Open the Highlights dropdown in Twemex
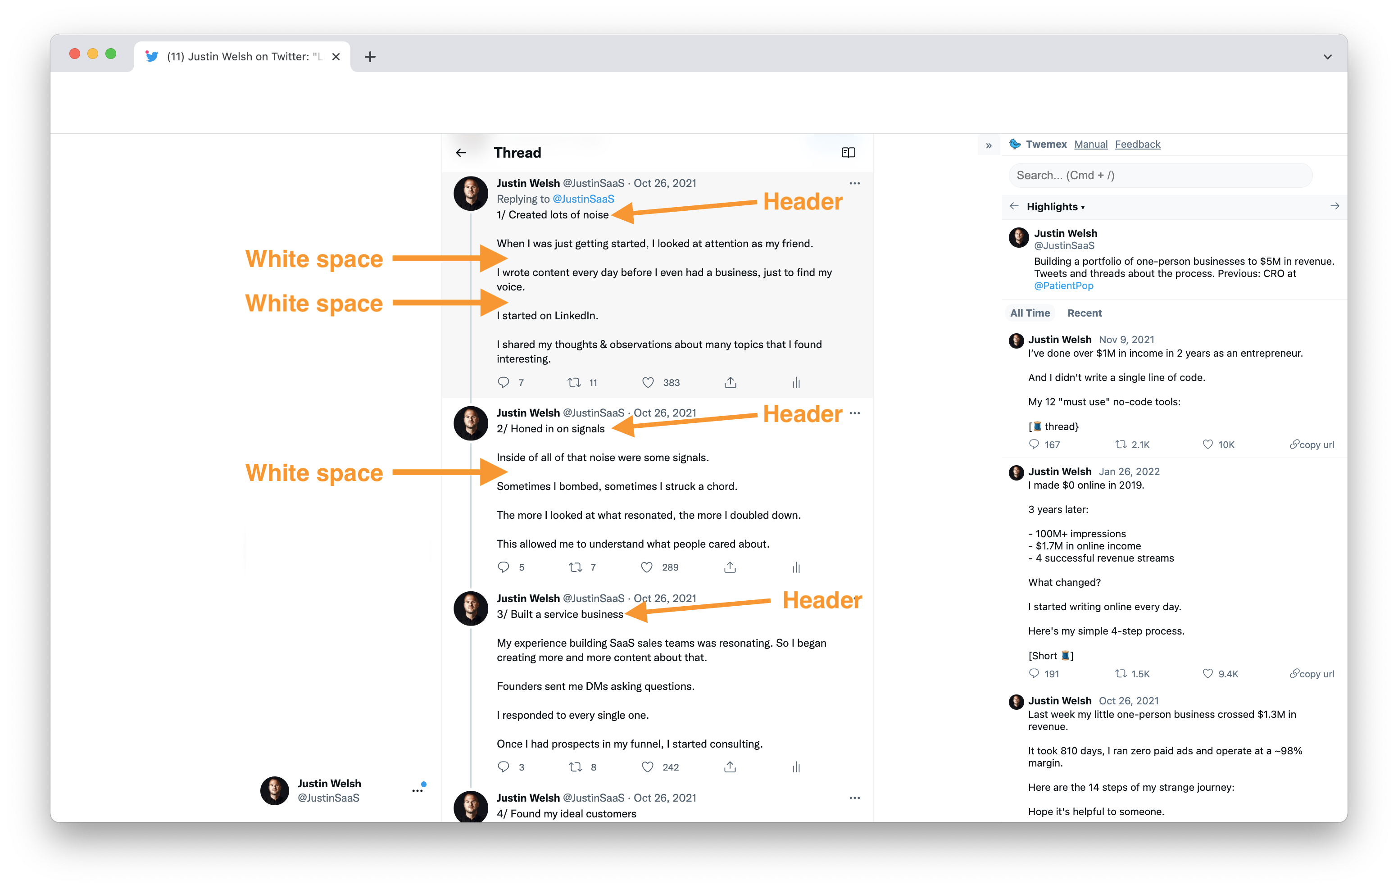Viewport: 1398px width, 889px height. tap(1055, 207)
